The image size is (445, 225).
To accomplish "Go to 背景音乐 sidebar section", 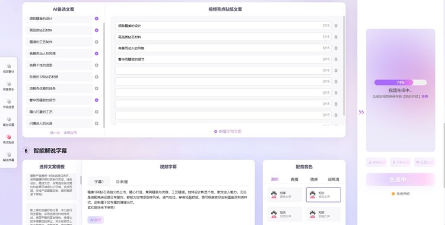I will 9,86.
